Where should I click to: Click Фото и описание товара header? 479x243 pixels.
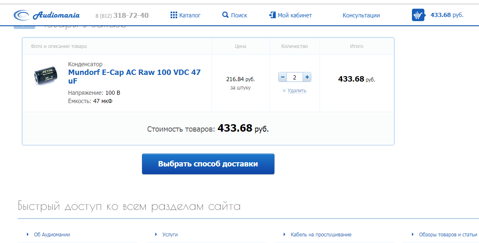[59, 46]
